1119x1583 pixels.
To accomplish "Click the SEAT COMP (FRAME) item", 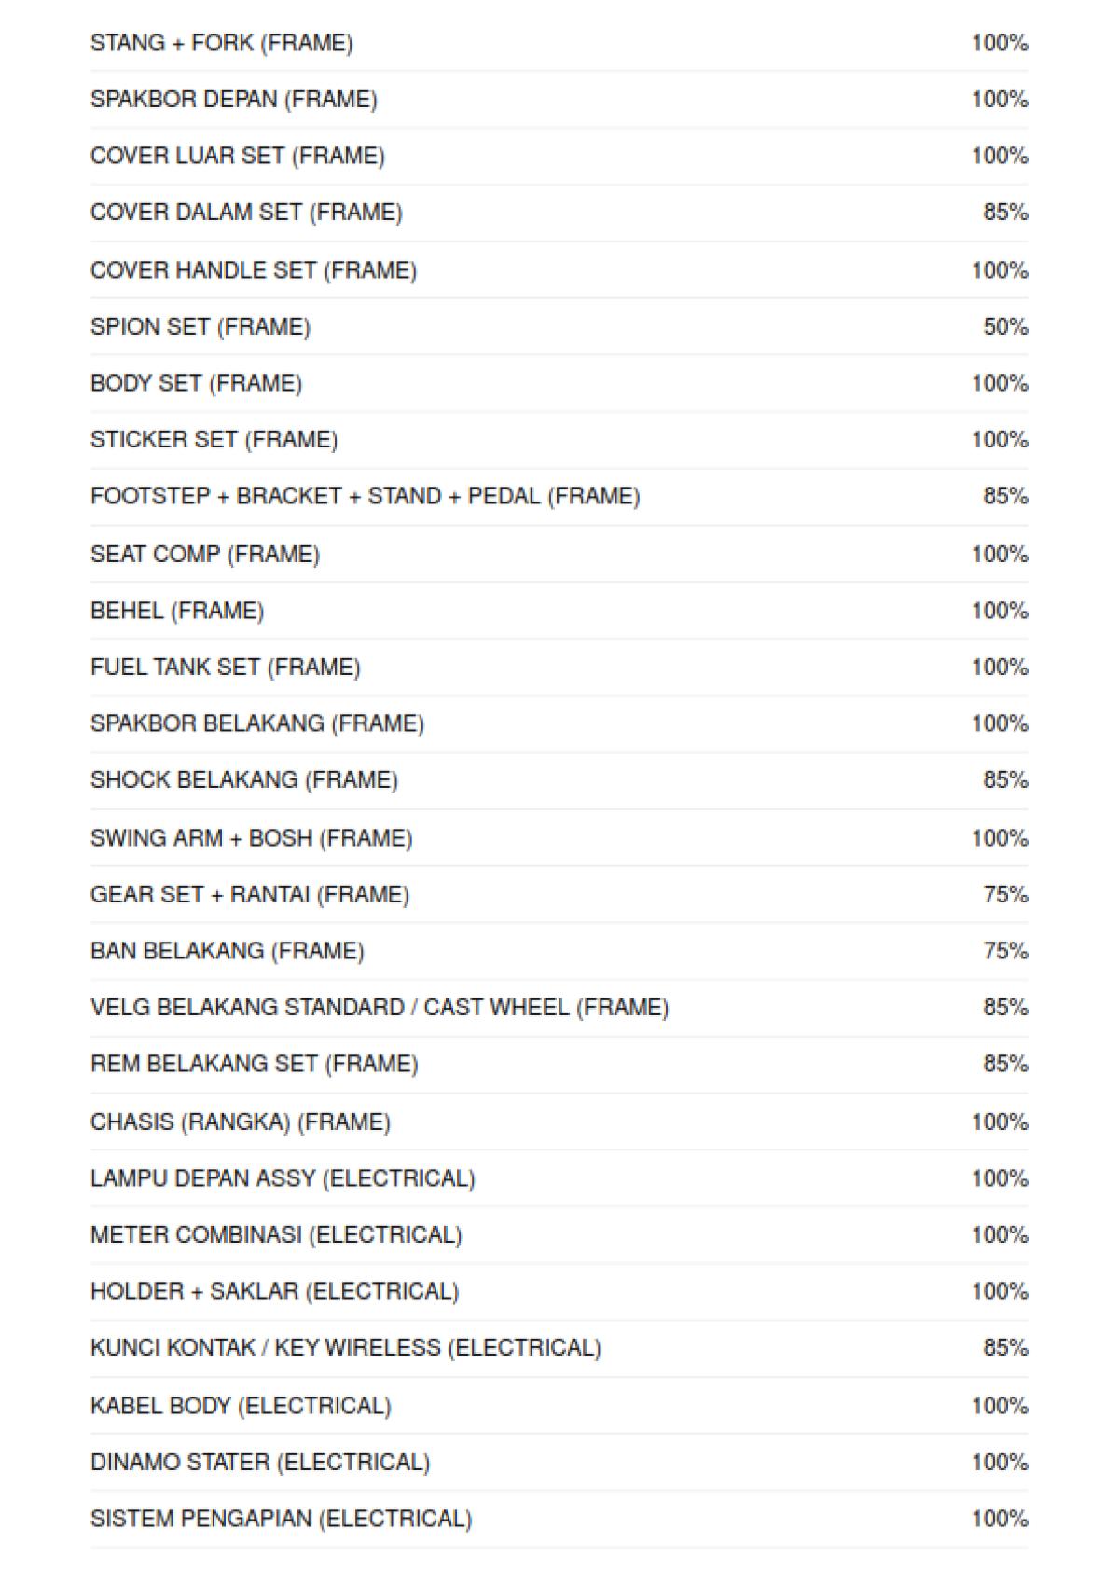I will point(204,555).
